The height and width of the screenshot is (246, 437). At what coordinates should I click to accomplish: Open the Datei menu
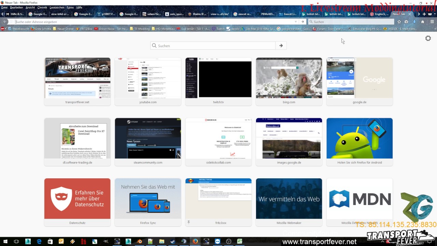coord(4,7)
